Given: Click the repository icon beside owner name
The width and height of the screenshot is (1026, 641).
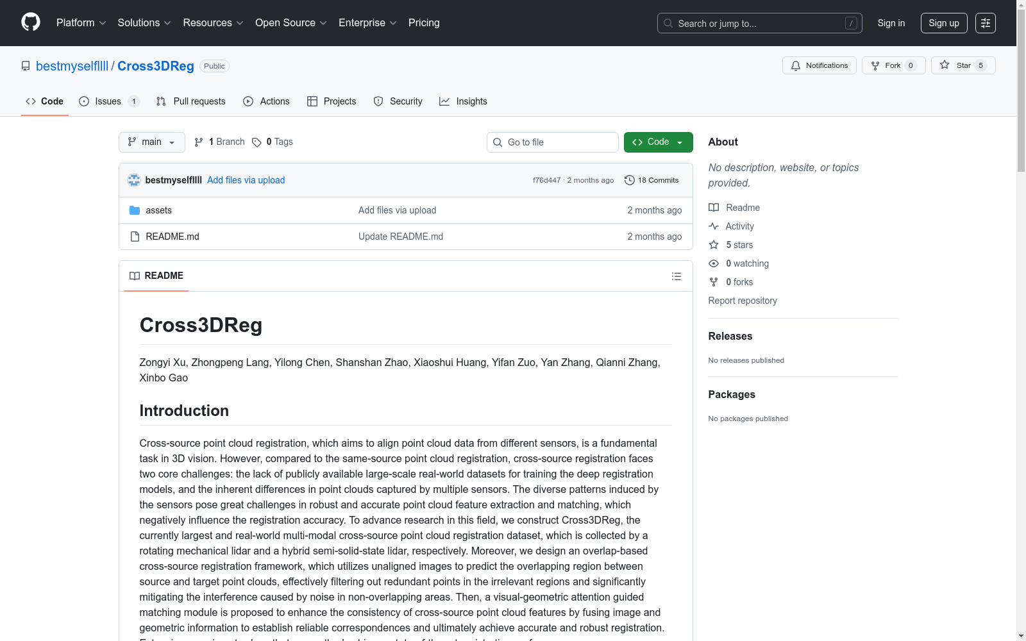Looking at the screenshot, I should 26,66.
